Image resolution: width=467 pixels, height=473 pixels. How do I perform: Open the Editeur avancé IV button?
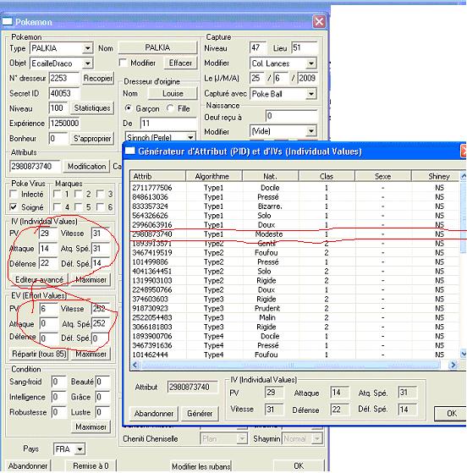coord(39,279)
